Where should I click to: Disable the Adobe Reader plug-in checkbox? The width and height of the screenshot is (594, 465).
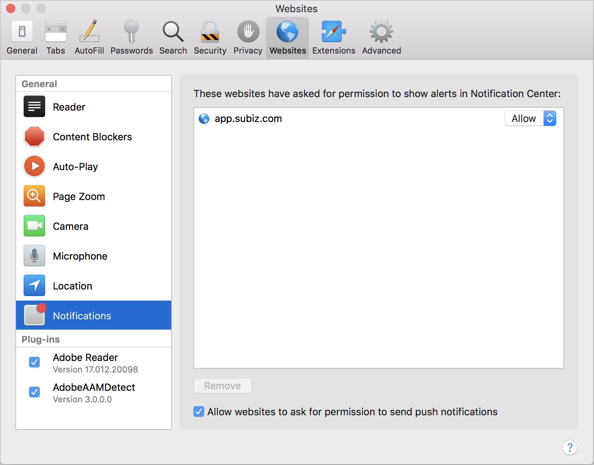click(34, 362)
